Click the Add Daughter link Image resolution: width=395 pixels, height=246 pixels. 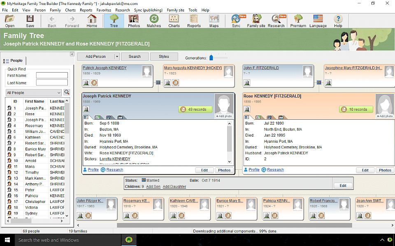tap(174, 187)
